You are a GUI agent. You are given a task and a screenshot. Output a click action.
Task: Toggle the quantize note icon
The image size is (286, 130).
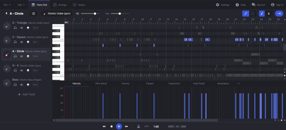262,13
